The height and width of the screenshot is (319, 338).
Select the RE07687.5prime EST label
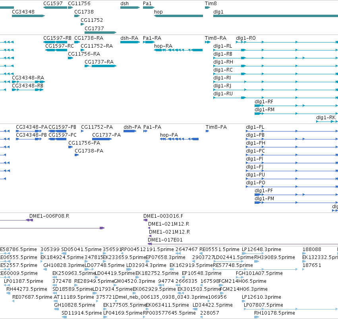click(x=32, y=297)
